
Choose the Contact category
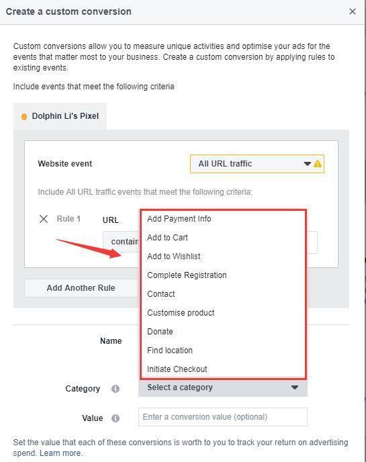point(161,294)
